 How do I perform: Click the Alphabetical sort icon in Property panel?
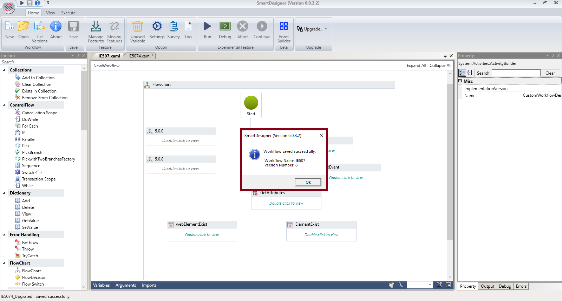click(470, 73)
